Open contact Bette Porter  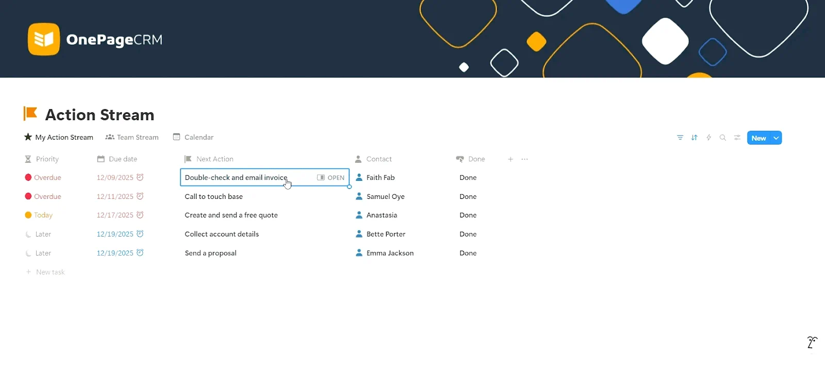click(386, 234)
